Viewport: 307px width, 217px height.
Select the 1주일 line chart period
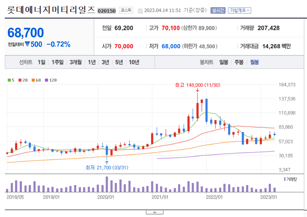pos(57,62)
